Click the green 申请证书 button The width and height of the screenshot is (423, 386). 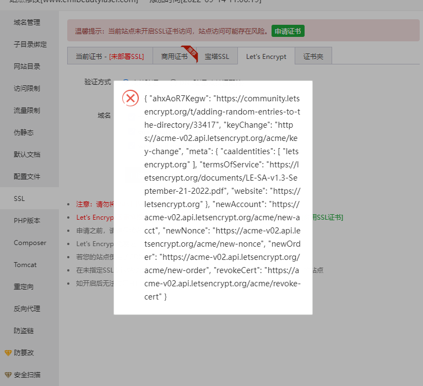(288, 31)
